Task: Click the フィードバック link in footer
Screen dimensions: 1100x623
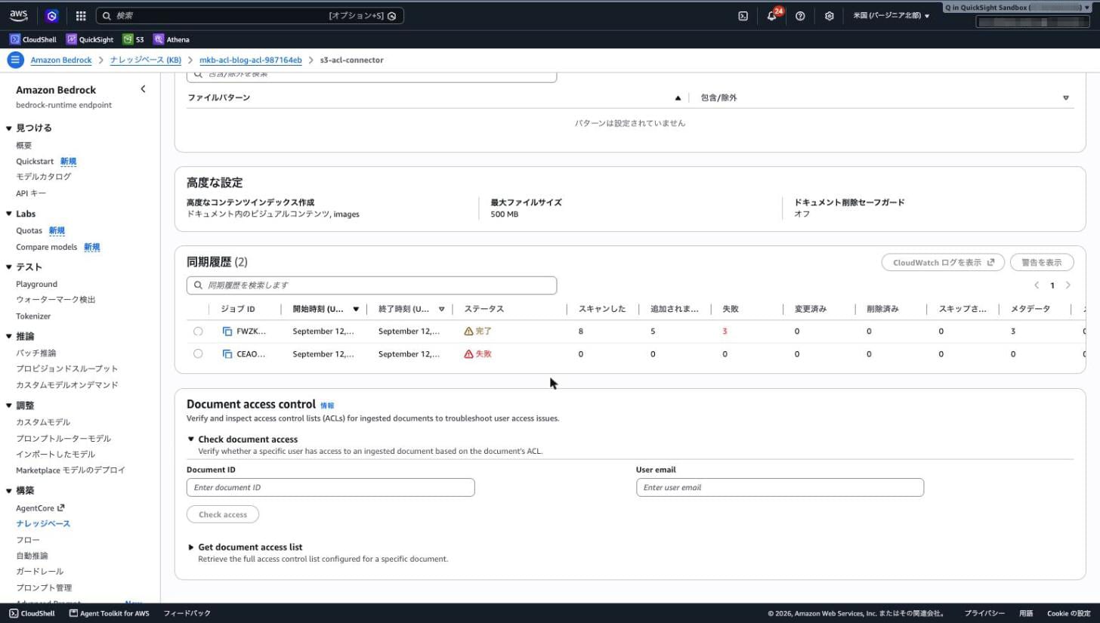Action: click(x=187, y=613)
